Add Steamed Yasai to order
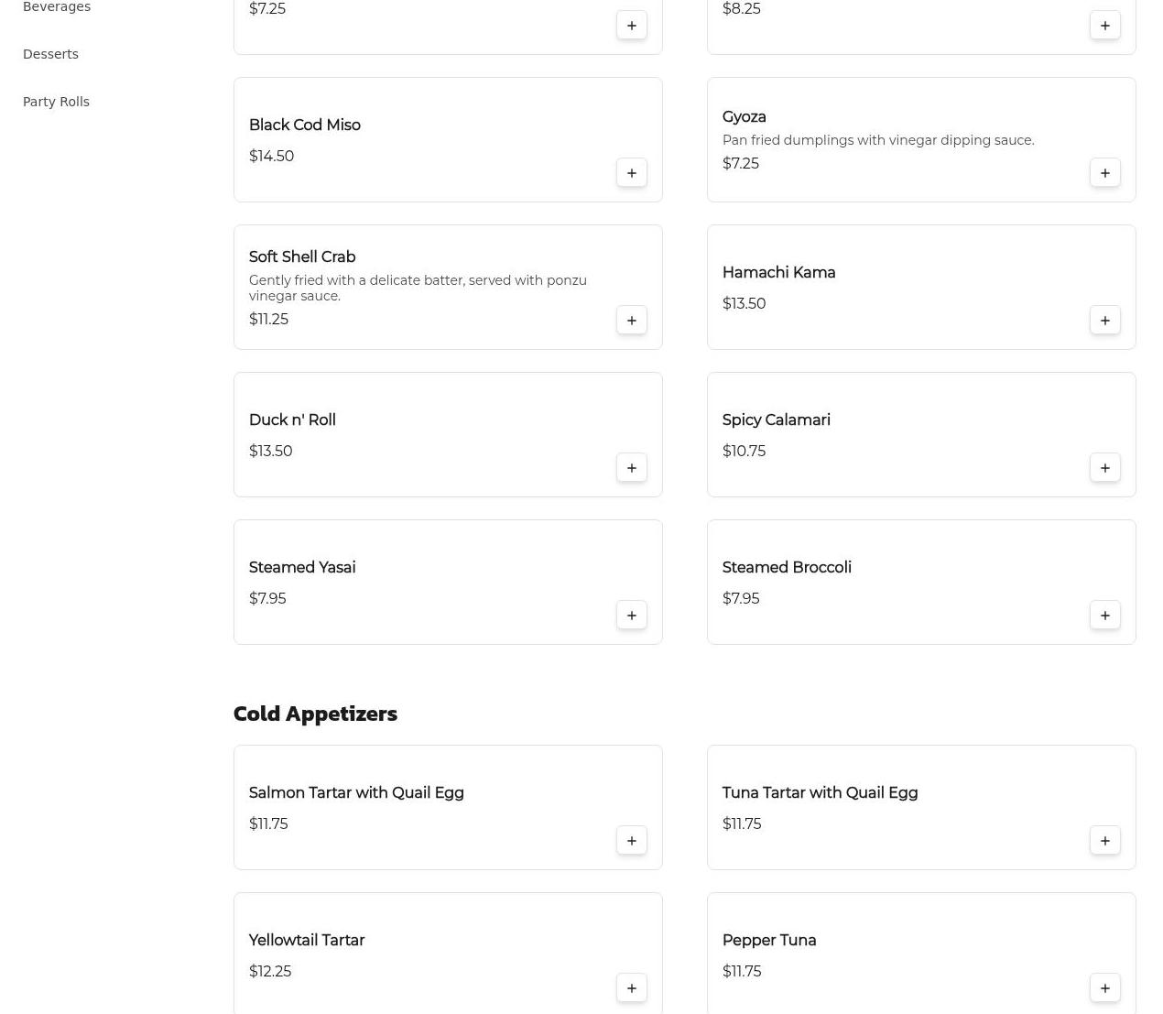The height and width of the screenshot is (1014, 1163). tap(631, 616)
